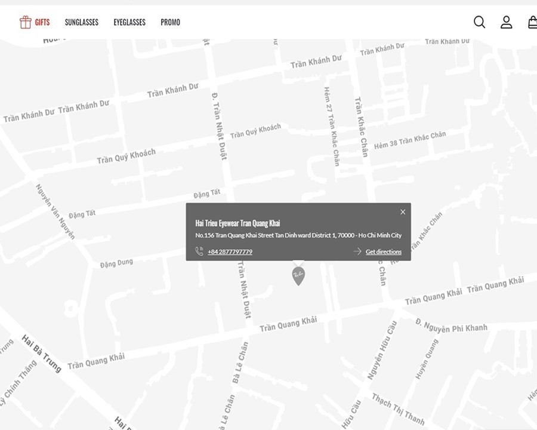537x430 pixels.
Task: Select the store location pin on map
Action: click(298, 275)
